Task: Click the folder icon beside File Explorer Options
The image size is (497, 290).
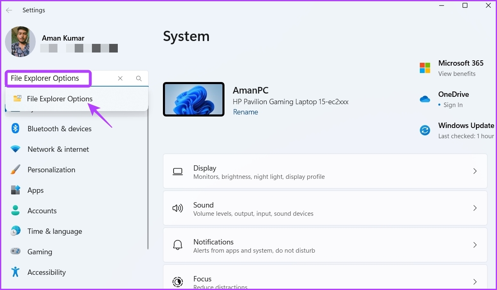Action: tap(17, 98)
